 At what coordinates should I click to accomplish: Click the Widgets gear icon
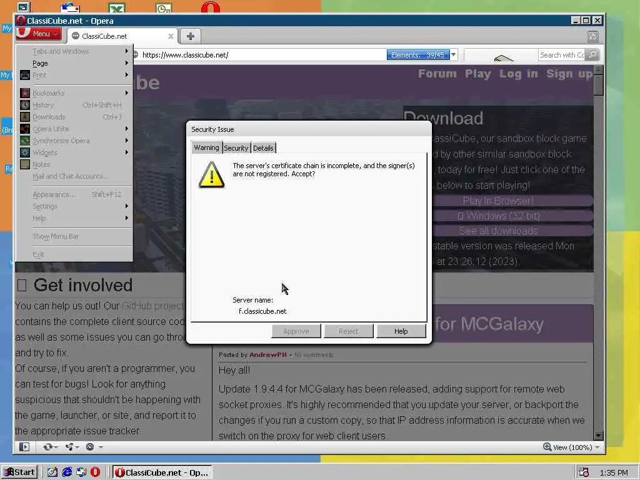[x=25, y=152]
